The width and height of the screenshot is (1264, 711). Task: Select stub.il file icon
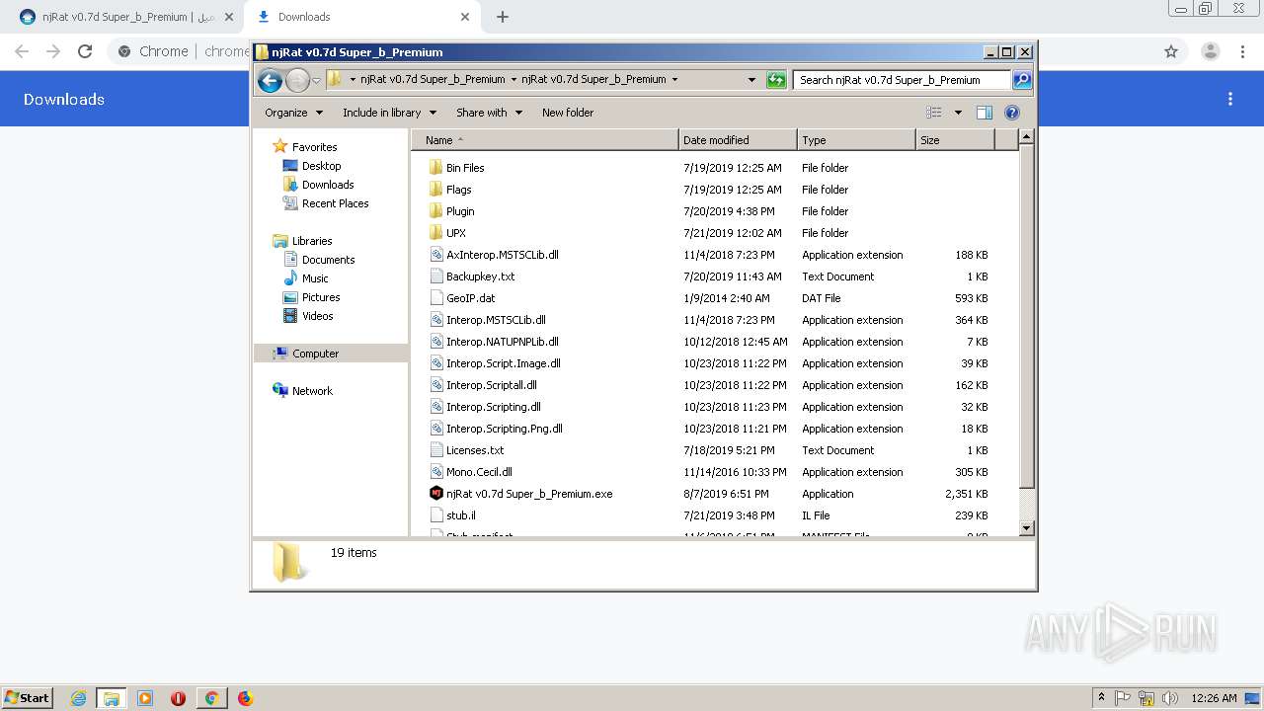coord(436,515)
